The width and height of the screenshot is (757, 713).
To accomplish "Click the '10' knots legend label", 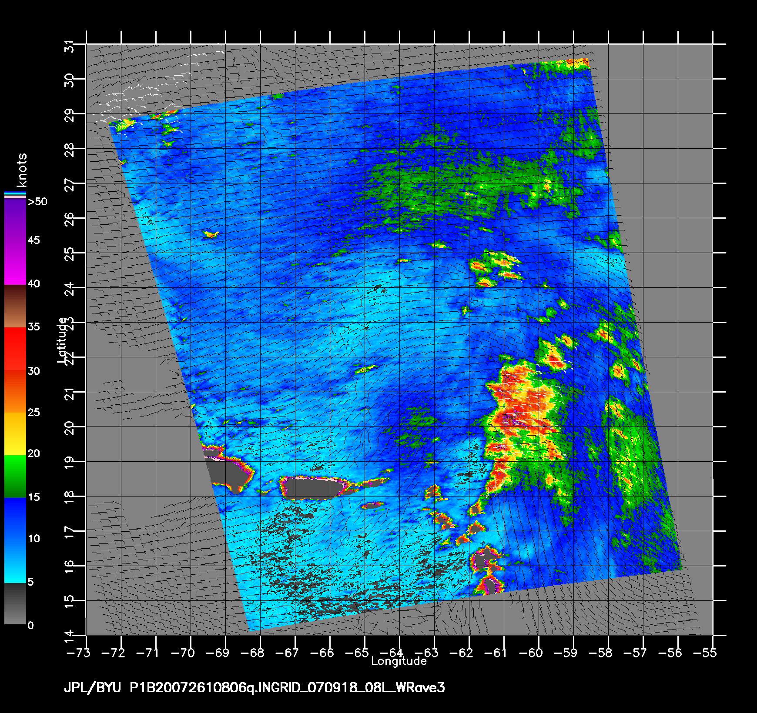I will click(x=34, y=539).
